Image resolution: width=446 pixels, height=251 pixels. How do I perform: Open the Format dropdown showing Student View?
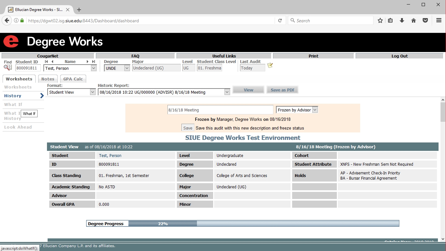71,92
